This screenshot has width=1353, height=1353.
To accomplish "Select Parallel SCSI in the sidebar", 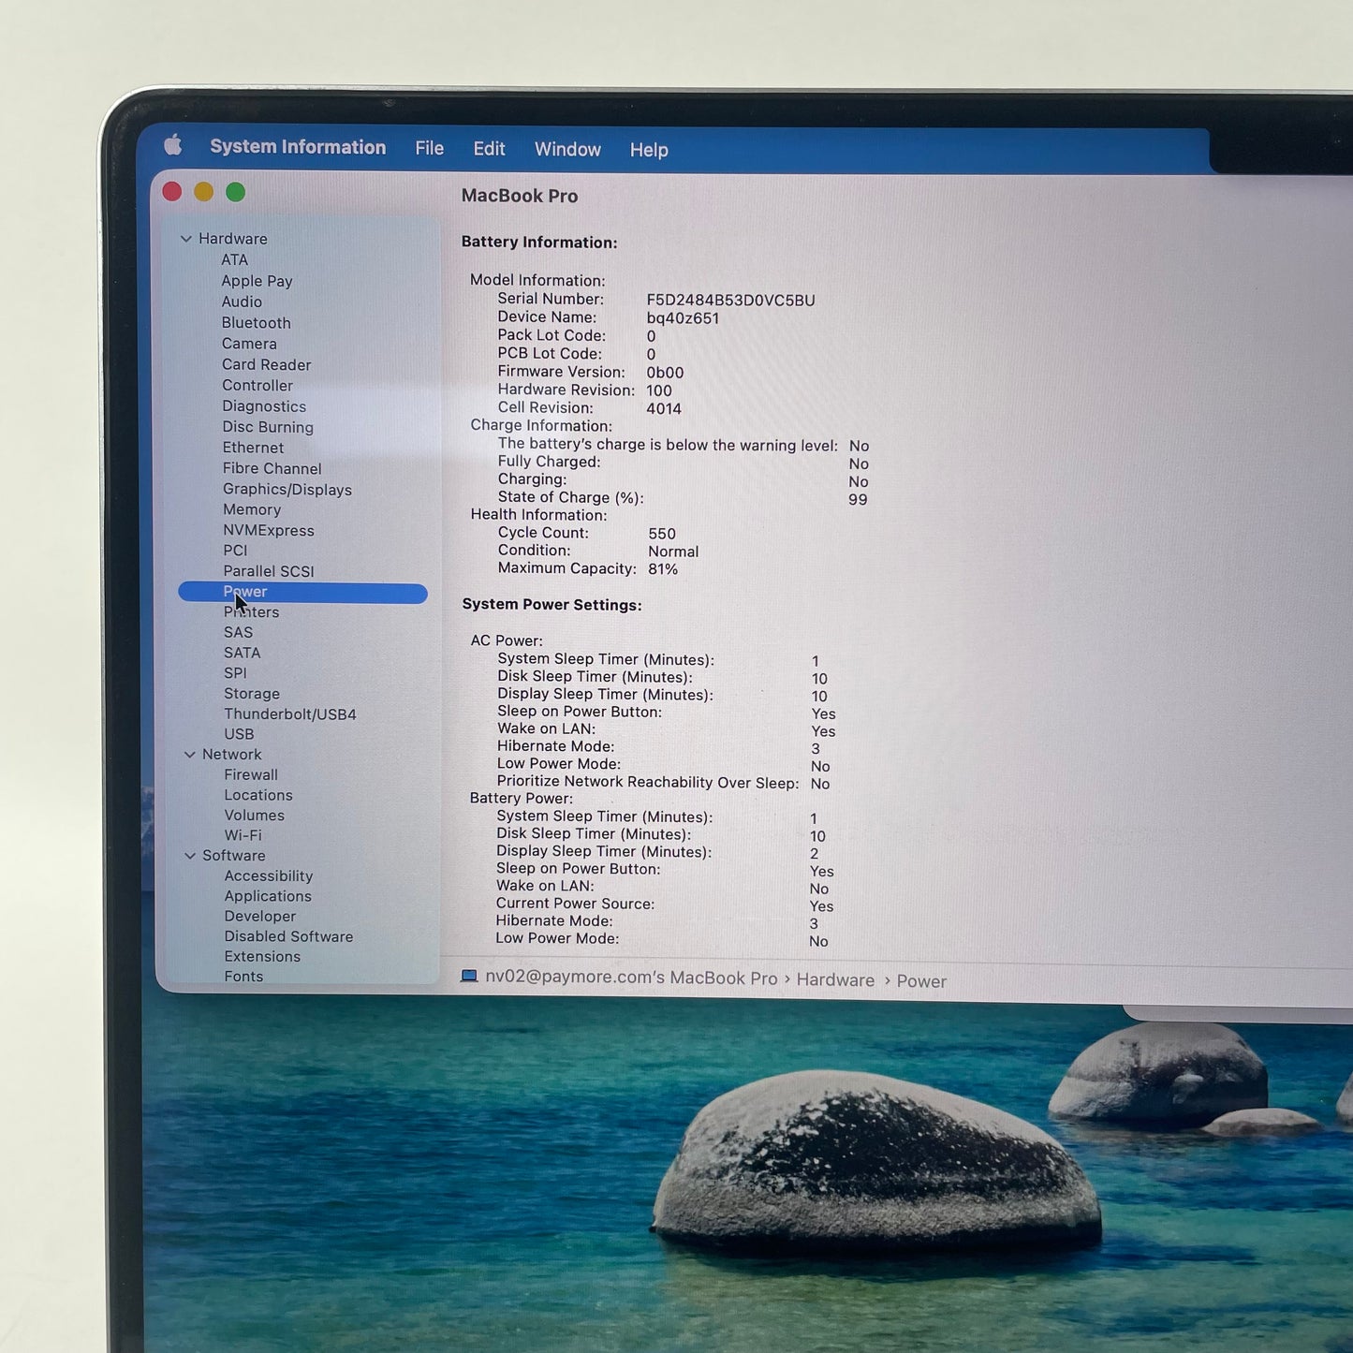I will tap(269, 571).
